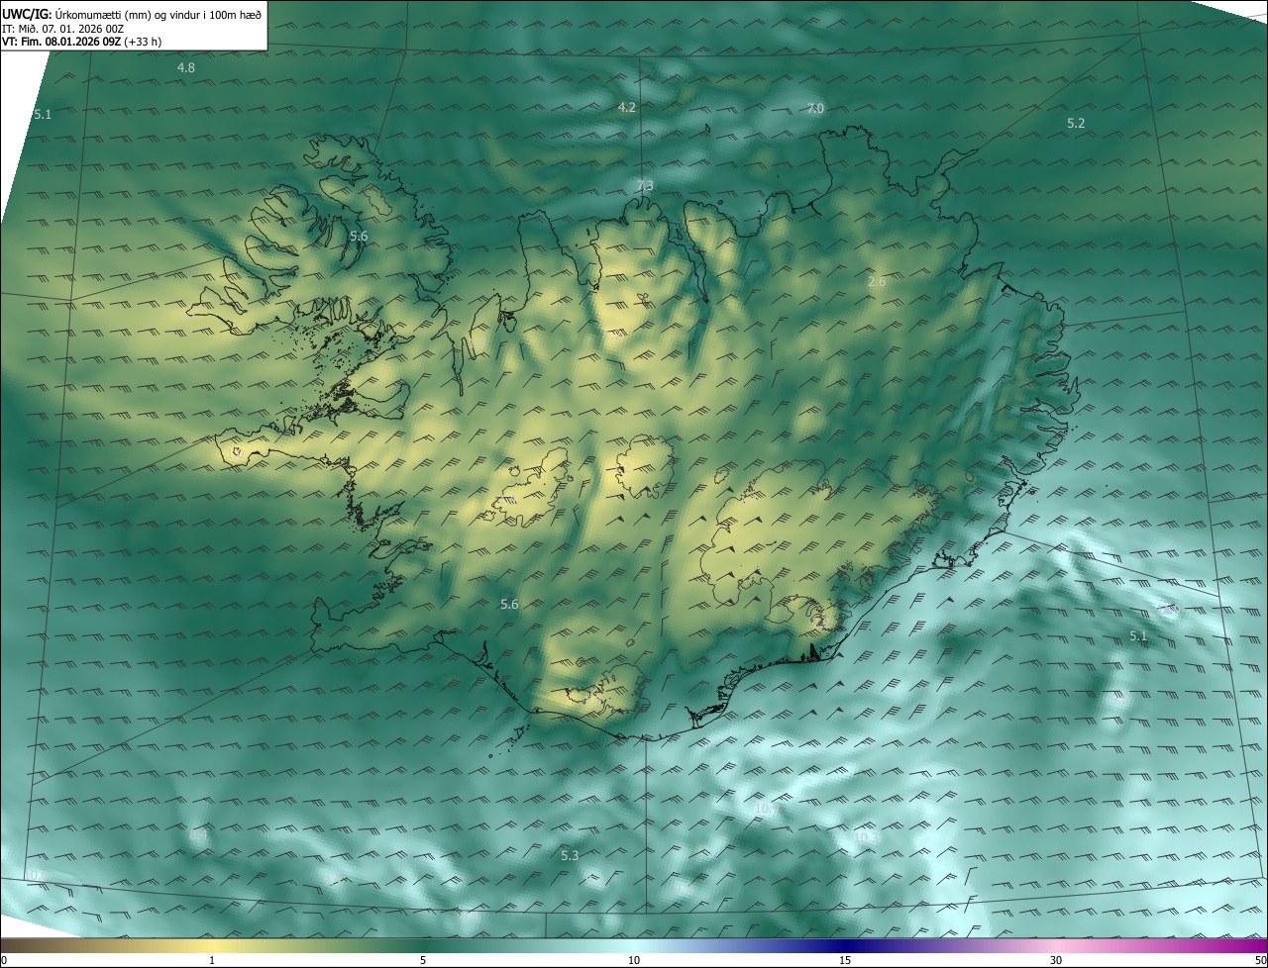Click the colorbar tick label '15'
Viewport: 1268px width, 968px height.
pyautogui.click(x=845, y=960)
